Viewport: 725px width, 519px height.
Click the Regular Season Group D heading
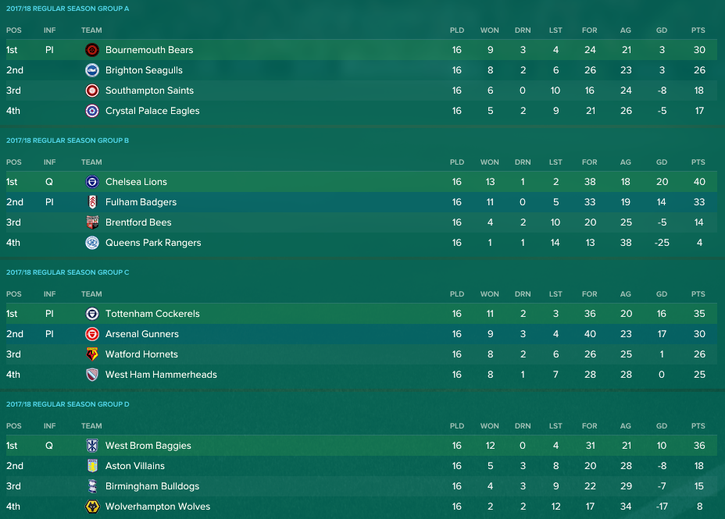(x=67, y=404)
